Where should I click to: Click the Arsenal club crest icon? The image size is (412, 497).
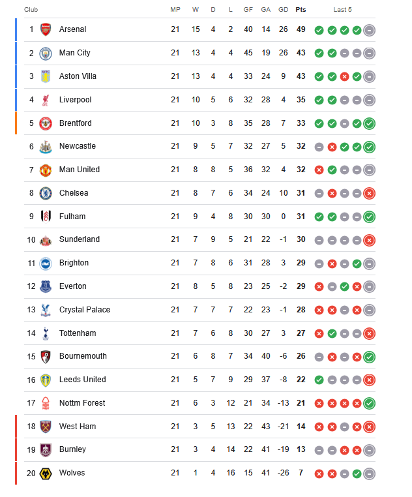[x=45, y=29]
